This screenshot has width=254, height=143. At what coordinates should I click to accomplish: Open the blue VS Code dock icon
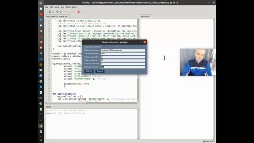(41, 59)
